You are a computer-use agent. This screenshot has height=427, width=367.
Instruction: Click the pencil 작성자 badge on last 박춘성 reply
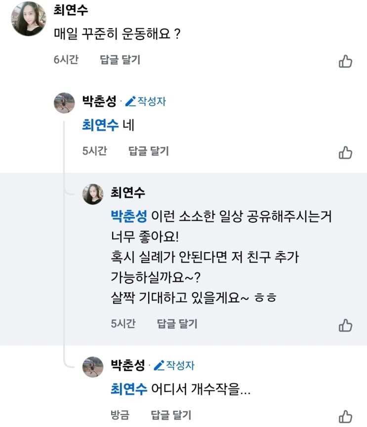(x=174, y=365)
